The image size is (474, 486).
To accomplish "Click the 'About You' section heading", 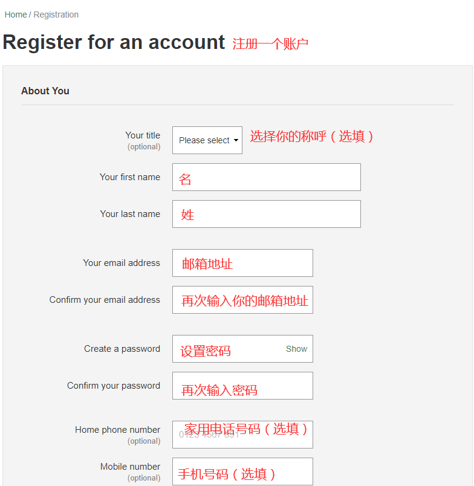I will pos(45,91).
